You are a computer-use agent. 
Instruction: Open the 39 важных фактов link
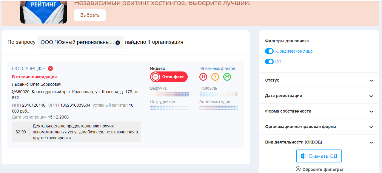pos(217,68)
